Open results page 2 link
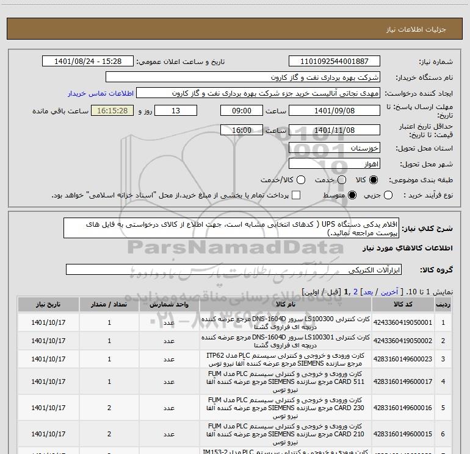Screen dimensions: 470x454 tap(355, 292)
